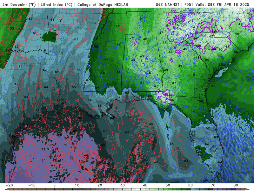This screenshot has height=191, width=254.
Task: Click the "40" label on color scale
Action: [x=145, y=185]
